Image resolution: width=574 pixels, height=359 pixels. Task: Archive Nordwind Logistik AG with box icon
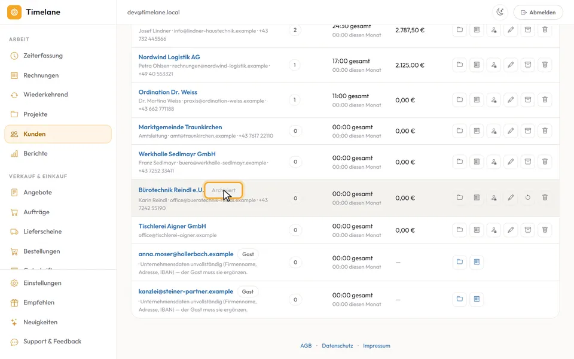tap(528, 65)
